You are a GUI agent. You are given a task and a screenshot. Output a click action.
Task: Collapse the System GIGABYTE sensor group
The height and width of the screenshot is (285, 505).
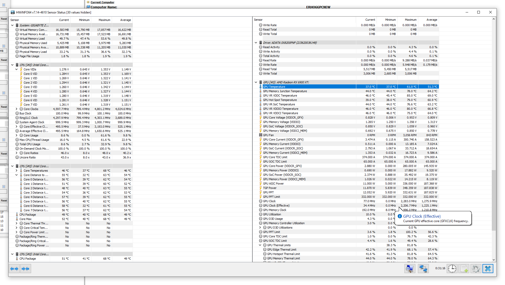point(12,25)
